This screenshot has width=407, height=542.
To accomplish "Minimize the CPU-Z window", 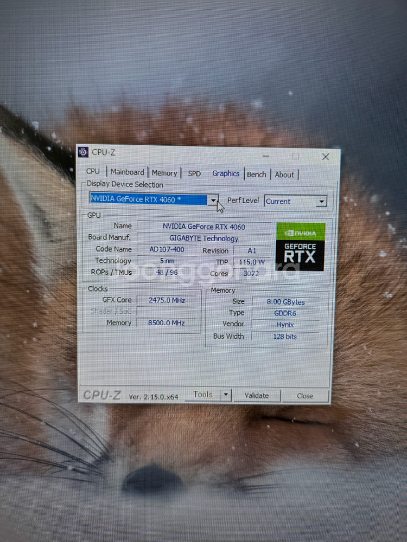I will [266, 156].
